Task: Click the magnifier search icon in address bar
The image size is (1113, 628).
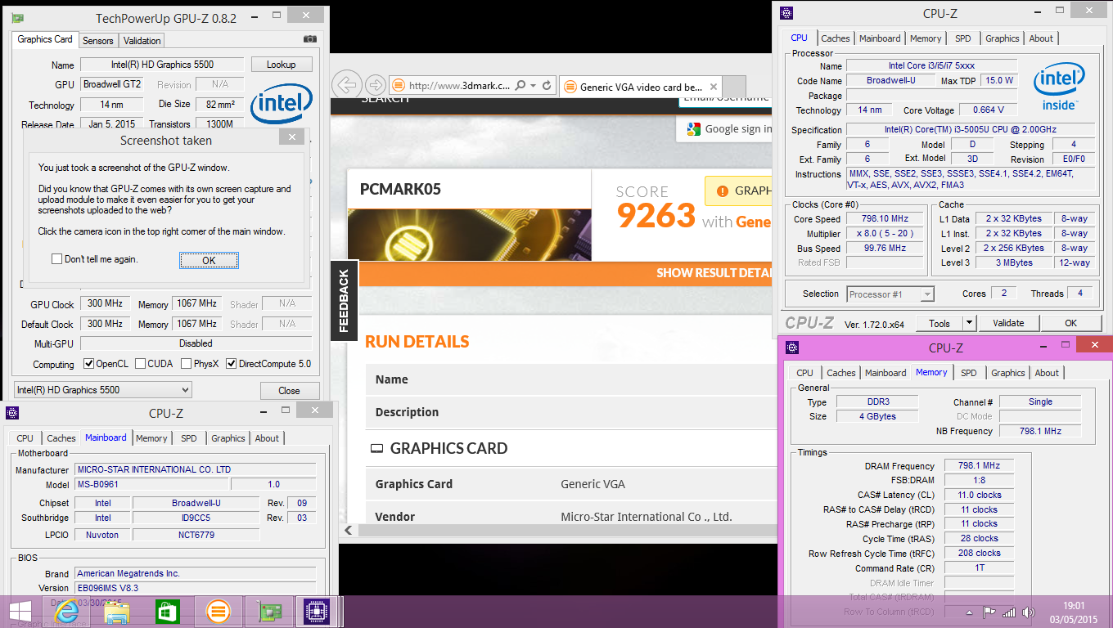Action: [520, 86]
